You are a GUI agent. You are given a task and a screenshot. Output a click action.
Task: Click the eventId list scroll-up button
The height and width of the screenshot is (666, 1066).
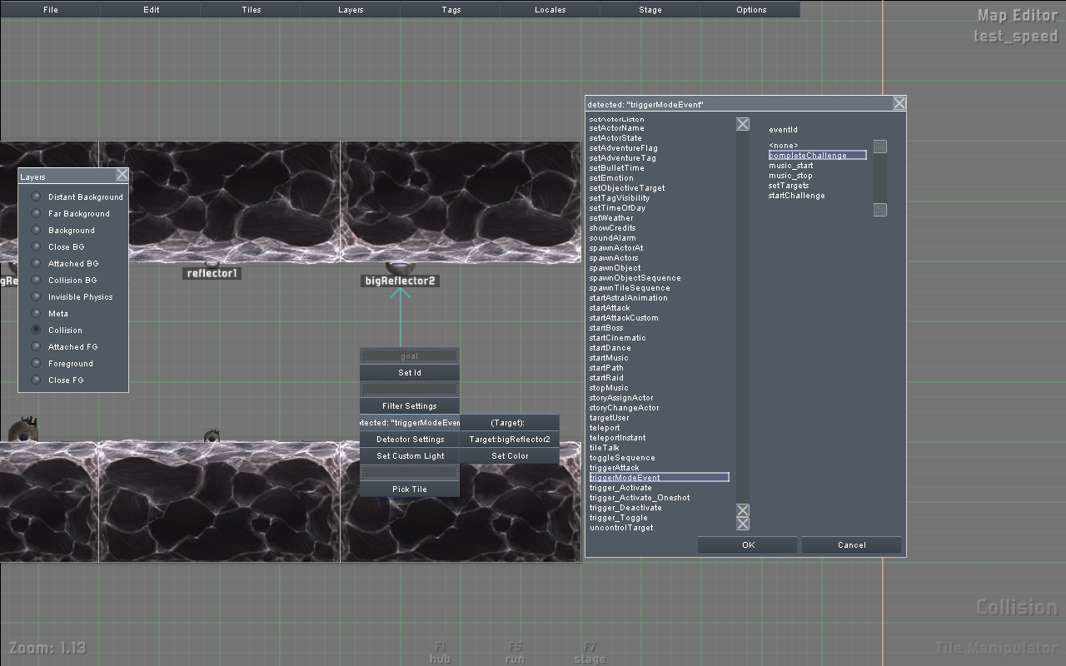[879, 147]
